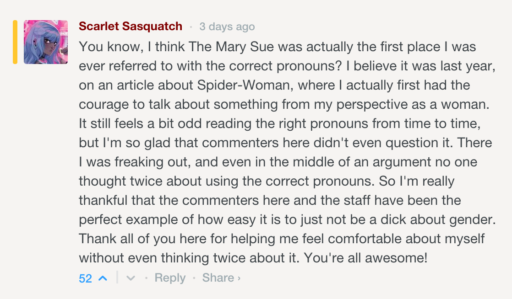Viewport: 512px width, 299px height.
Task: Open the Share options menu
Action: coord(218,278)
